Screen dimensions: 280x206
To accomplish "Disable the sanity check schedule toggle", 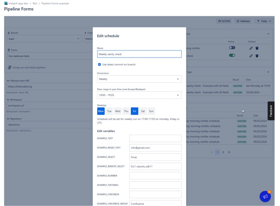I will pos(232,55).
